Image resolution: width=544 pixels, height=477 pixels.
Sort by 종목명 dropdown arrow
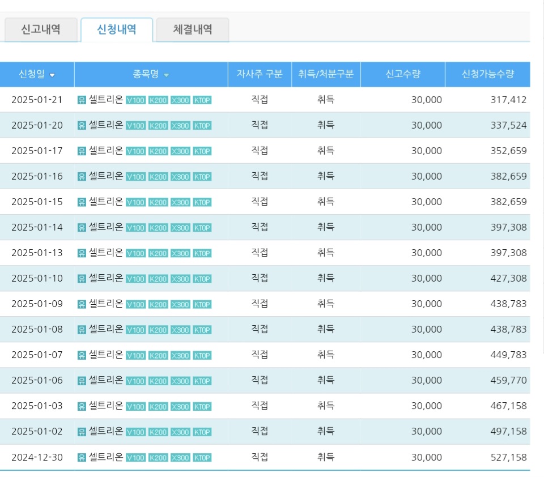coord(166,75)
